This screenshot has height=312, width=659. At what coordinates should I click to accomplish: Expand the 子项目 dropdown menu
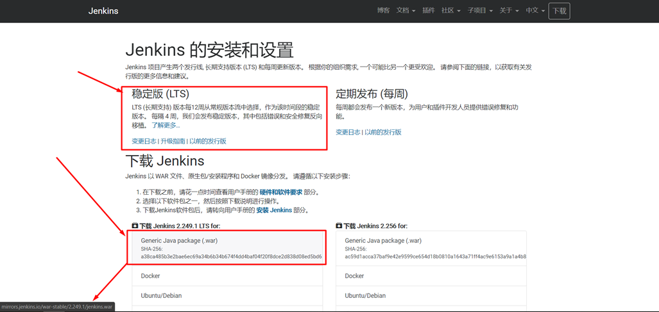point(480,10)
